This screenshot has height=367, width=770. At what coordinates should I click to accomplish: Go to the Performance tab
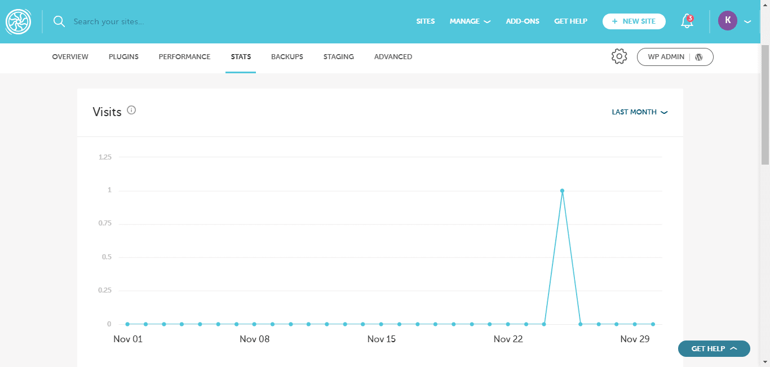click(184, 57)
